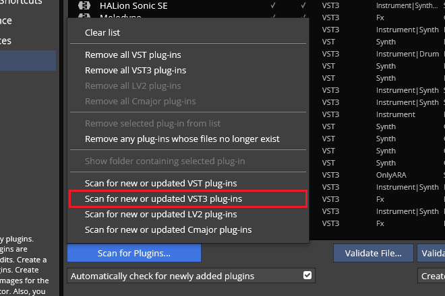Click Remove selected plug-in from list
445x296 pixels.
[x=152, y=124]
